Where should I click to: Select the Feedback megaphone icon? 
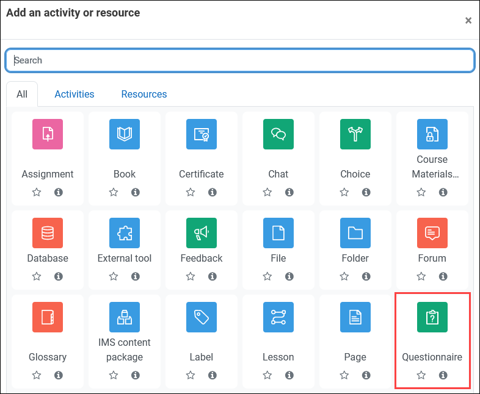coord(202,233)
